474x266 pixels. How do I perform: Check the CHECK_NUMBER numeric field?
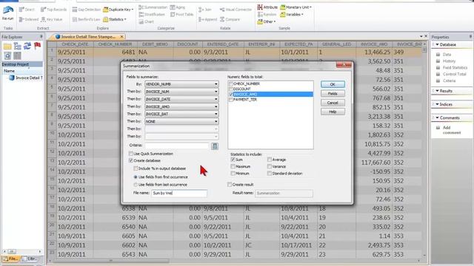[231, 83]
